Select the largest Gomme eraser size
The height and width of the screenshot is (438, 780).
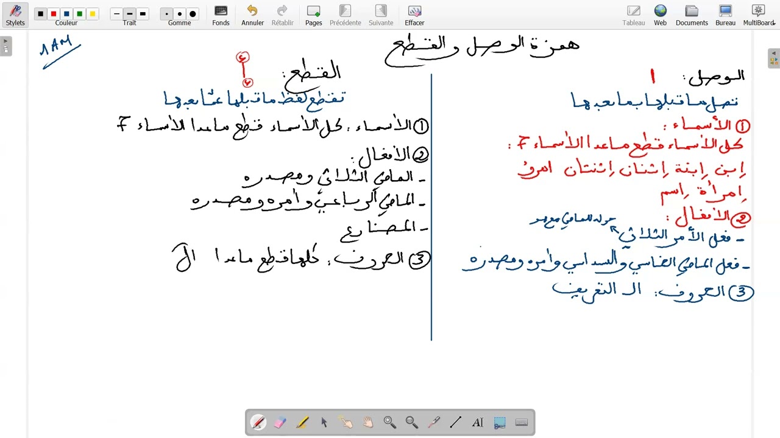coord(193,13)
